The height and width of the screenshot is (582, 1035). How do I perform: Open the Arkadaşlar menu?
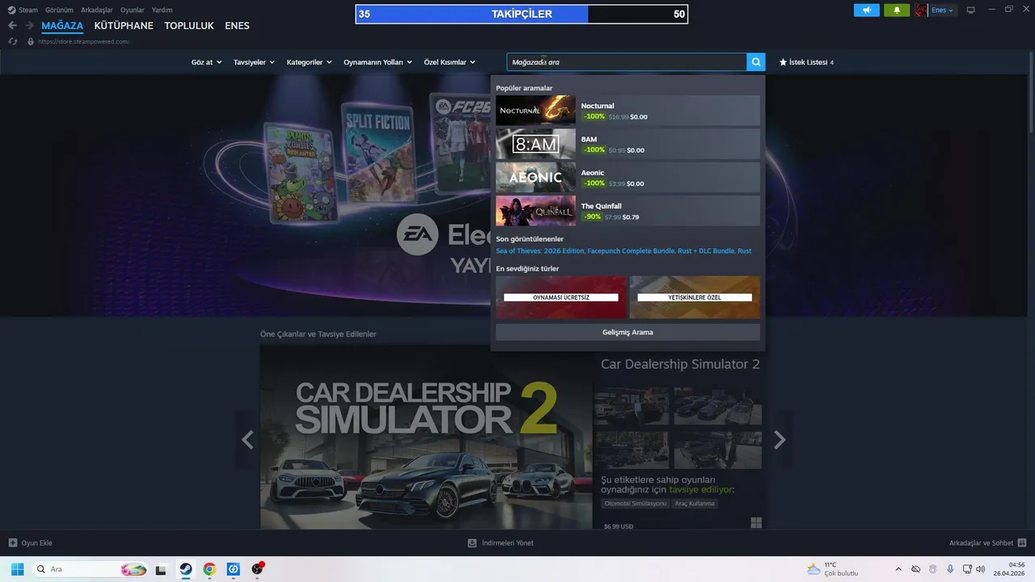click(x=97, y=11)
